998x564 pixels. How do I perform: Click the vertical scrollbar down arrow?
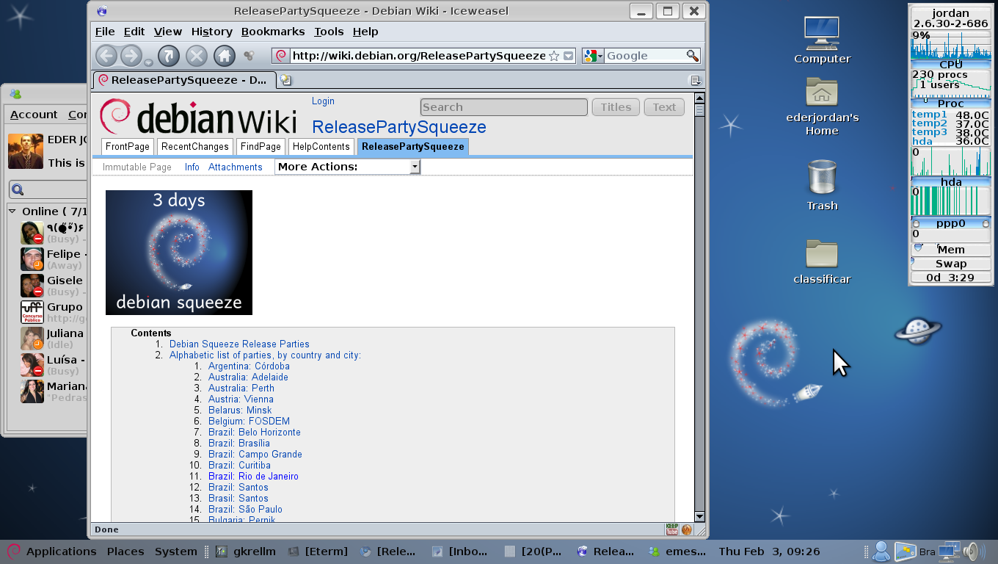pyautogui.click(x=699, y=516)
